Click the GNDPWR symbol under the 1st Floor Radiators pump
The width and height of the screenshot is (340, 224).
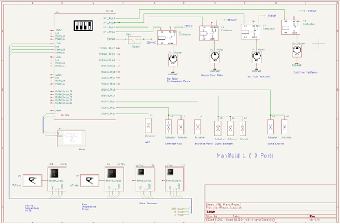[x=256, y=70]
